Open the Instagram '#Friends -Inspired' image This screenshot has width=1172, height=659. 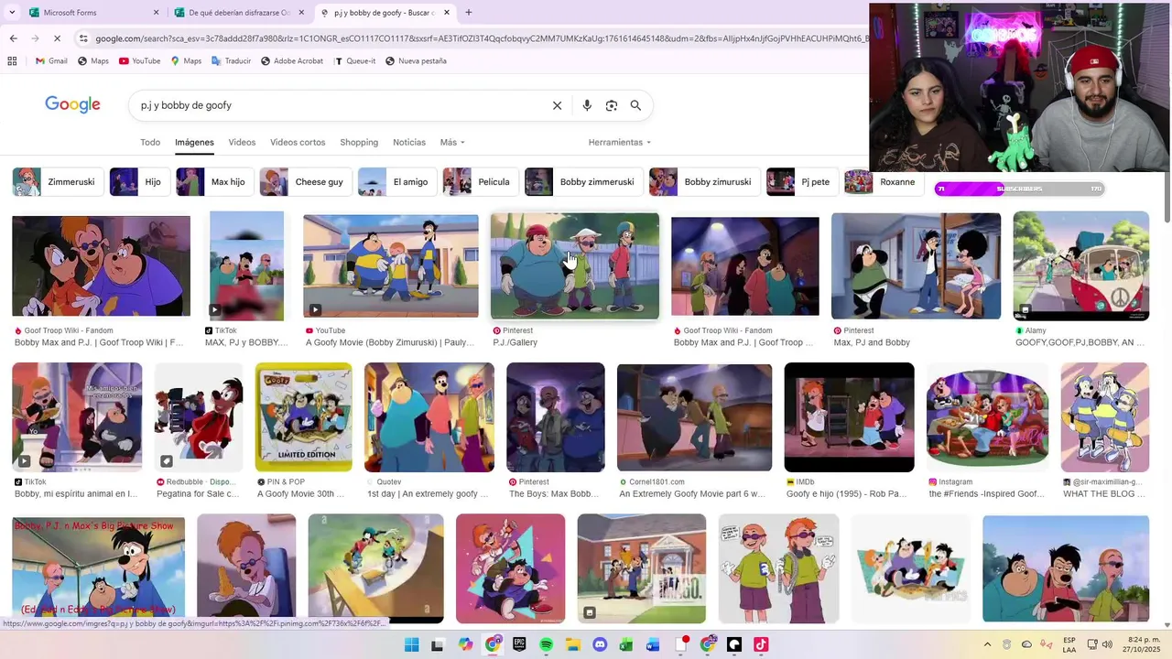[x=987, y=417]
